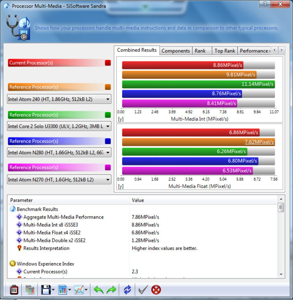Toggle the magenta reference processor square
Screen dimensions: 293x300
coord(108,167)
